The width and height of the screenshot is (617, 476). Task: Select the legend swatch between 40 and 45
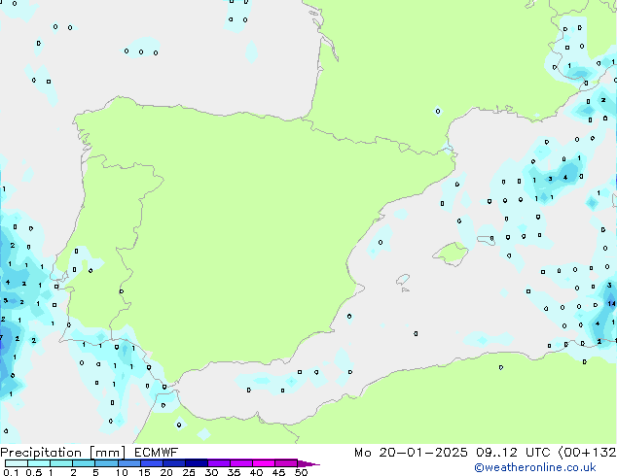click(x=265, y=463)
